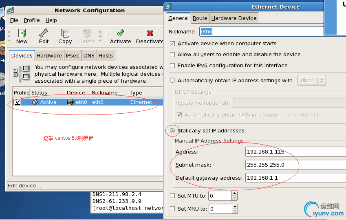Open the Hardware Device tab
Screen dimensions: 346x220
click(234, 18)
